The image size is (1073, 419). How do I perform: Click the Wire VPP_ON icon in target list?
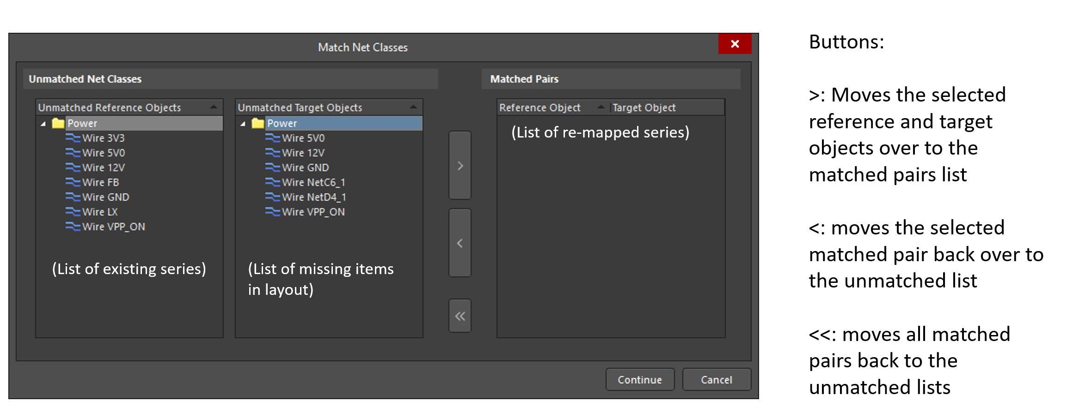pyautogui.click(x=273, y=212)
